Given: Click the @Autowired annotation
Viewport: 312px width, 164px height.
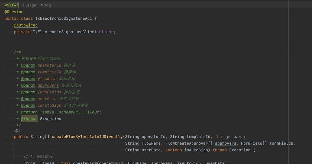Looking at the screenshot, I should click(26, 25).
